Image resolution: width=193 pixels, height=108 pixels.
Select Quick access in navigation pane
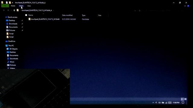12,17
